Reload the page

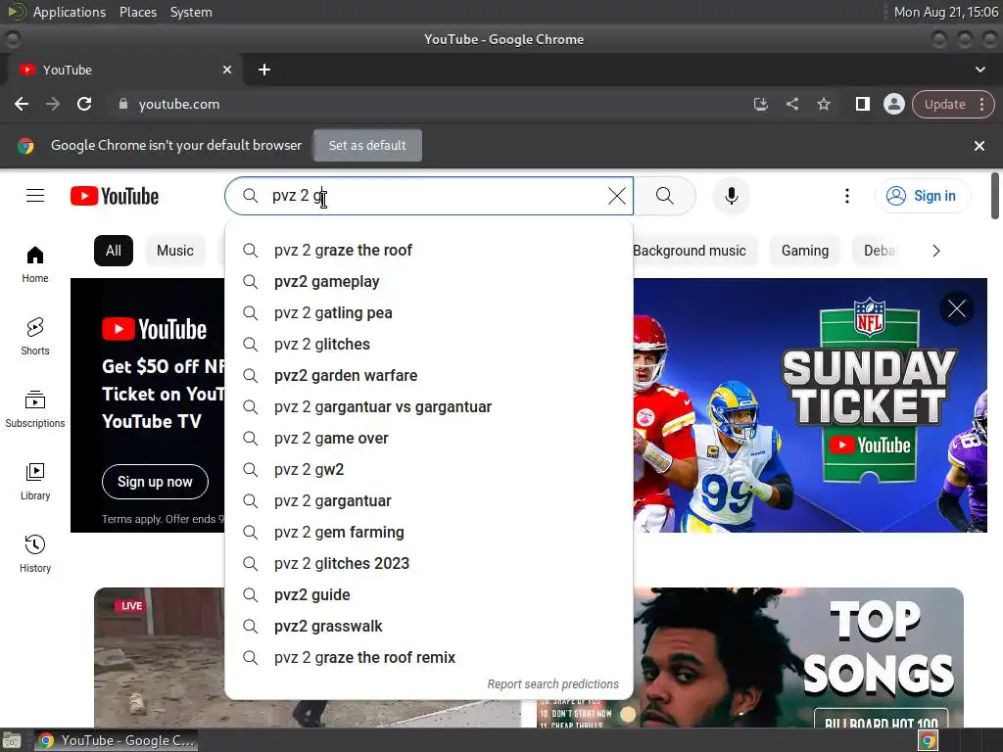click(84, 104)
